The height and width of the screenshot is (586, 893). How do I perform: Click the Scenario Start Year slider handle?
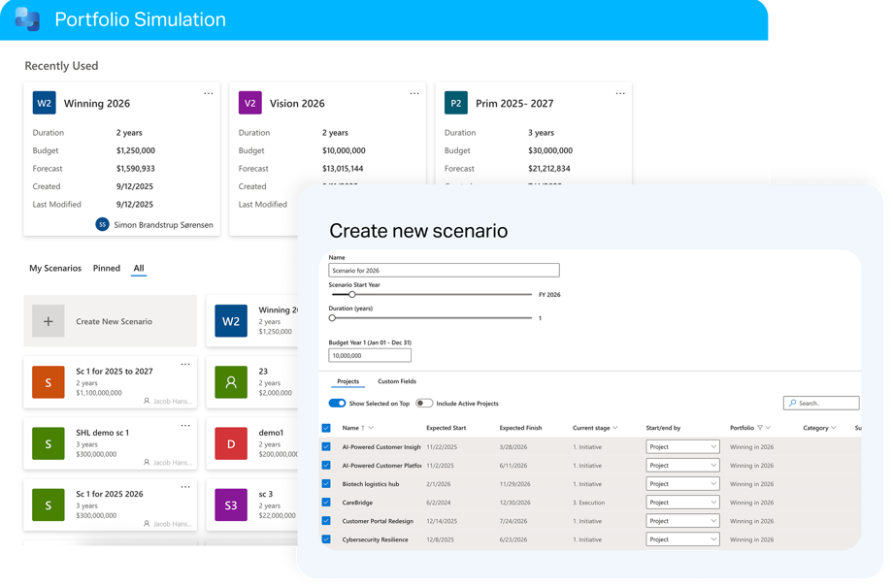point(352,294)
